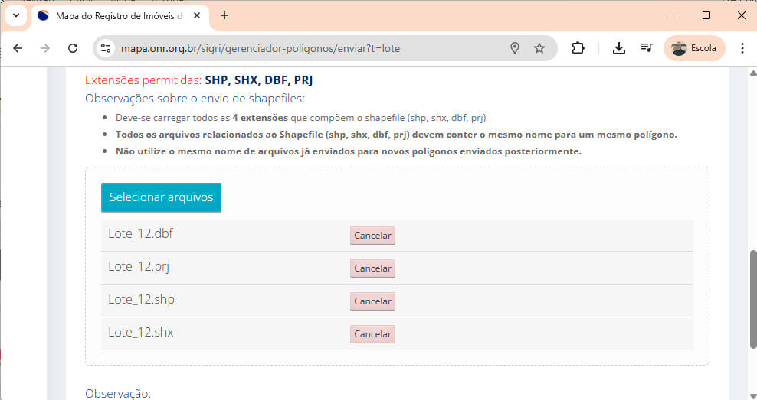Reload the current page

pyautogui.click(x=73, y=48)
